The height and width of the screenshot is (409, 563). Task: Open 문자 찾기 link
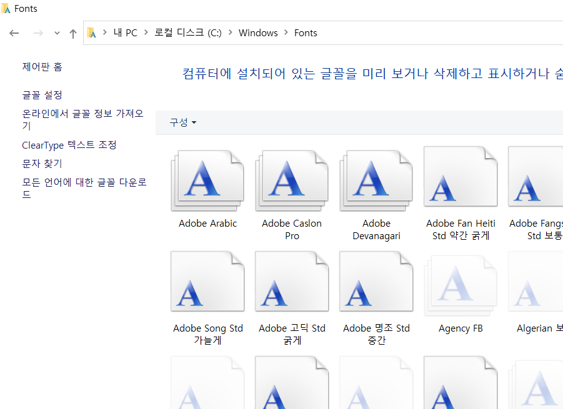tap(42, 164)
